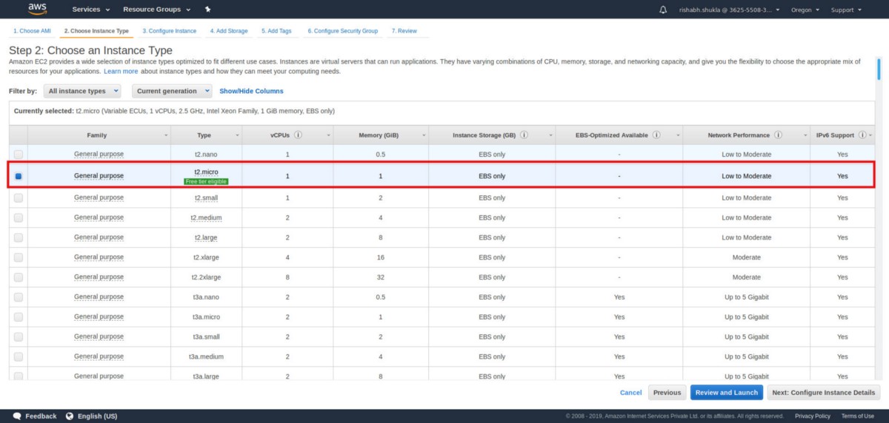Click the Cancel link
Screen dimensions: 889x423
[x=631, y=393]
